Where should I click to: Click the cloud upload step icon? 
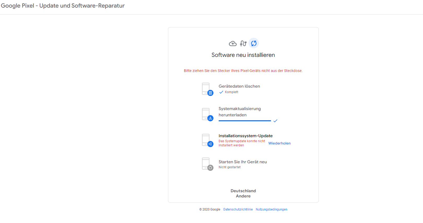click(x=233, y=44)
